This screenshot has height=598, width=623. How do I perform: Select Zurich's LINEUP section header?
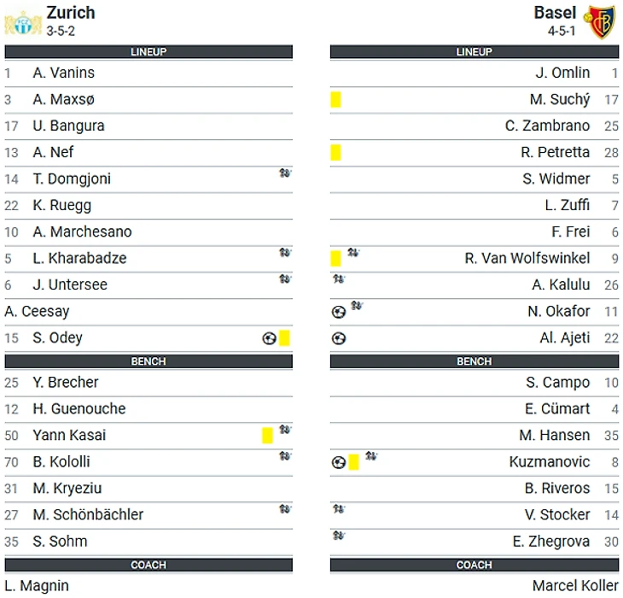click(148, 52)
